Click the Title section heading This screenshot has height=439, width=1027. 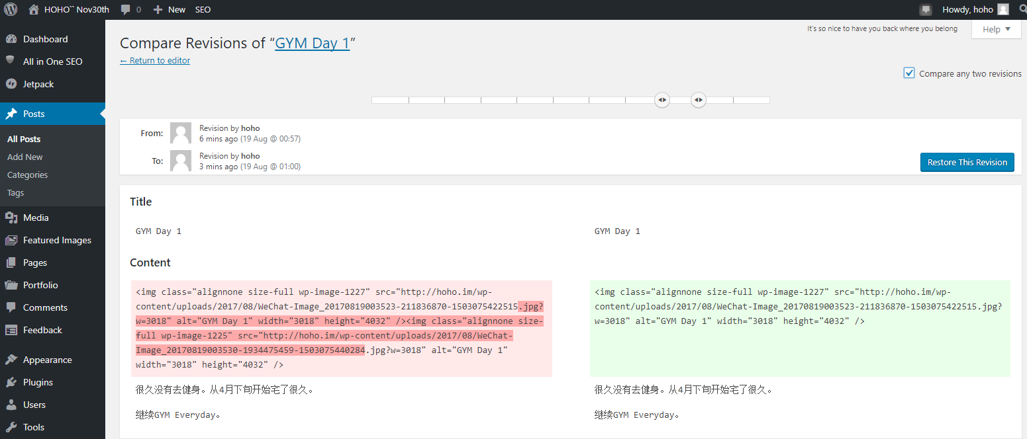pyautogui.click(x=141, y=202)
